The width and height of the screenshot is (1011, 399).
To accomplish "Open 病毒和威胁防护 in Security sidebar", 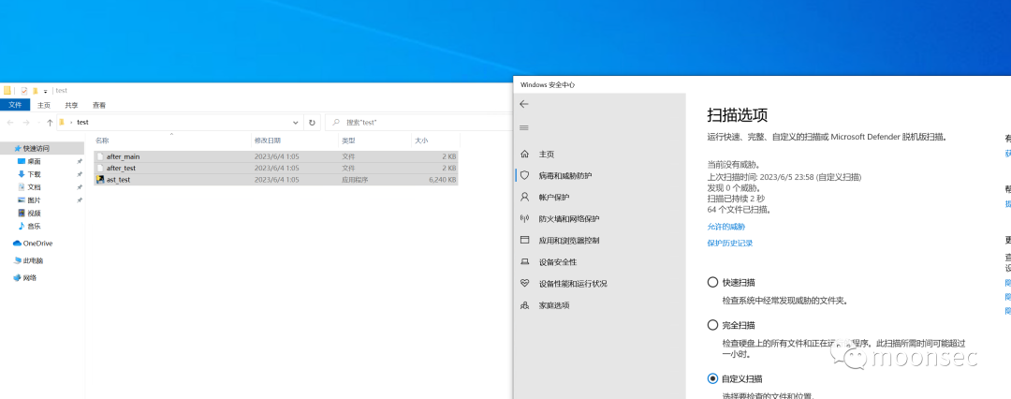I will point(565,175).
